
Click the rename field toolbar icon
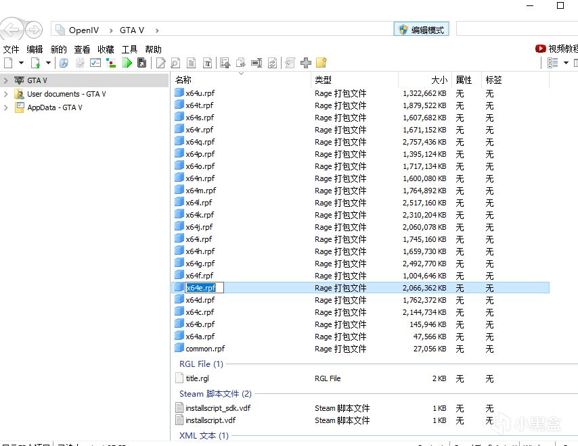pyautogui.click(x=257, y=63)
